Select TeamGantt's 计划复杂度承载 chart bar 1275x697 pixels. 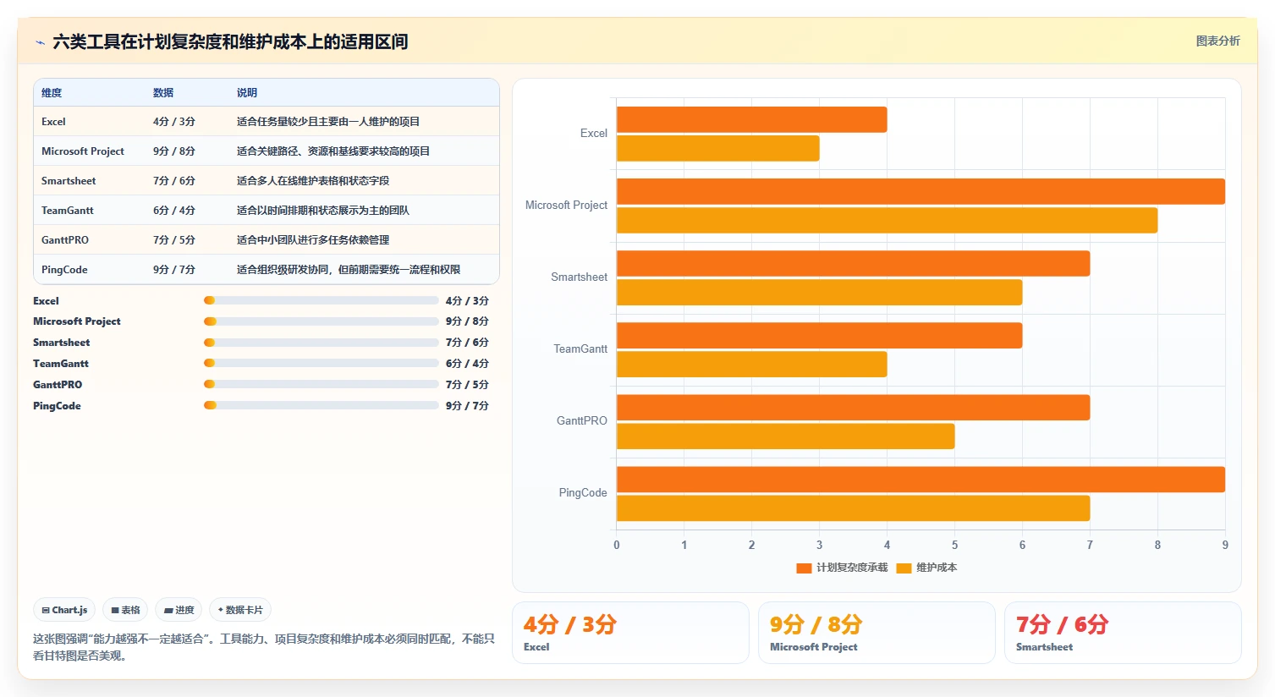pos(819,335)
